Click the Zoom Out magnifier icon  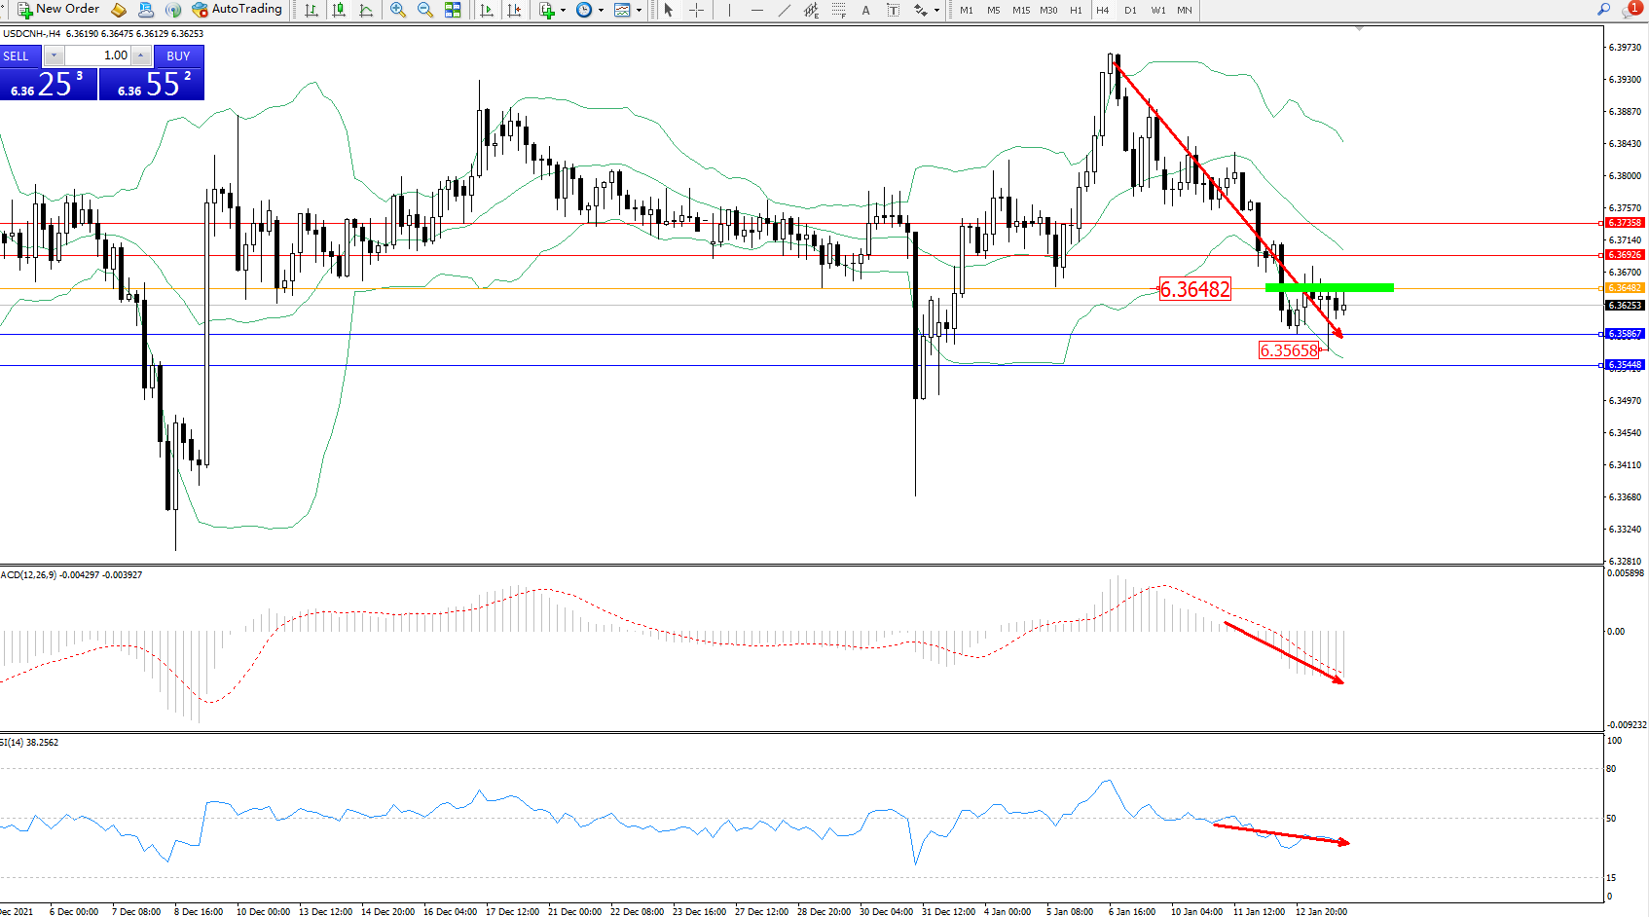click(x=425, y=10)
